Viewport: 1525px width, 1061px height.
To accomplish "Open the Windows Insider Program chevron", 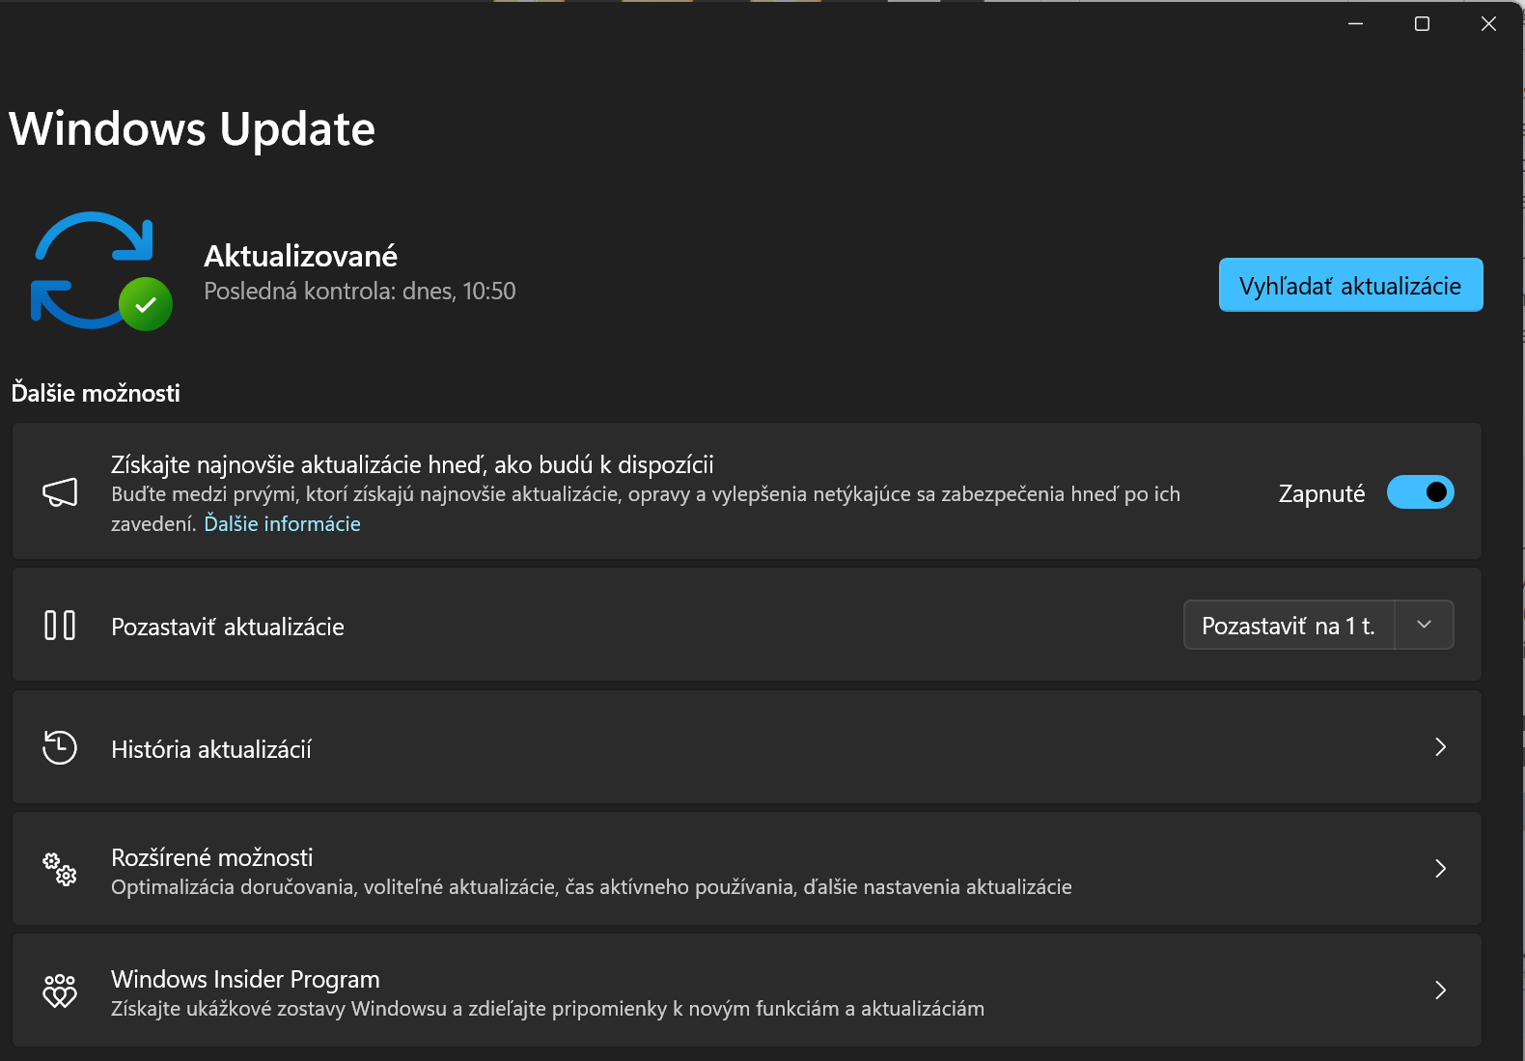I will pyautogui.click(x=1440, y=991).
